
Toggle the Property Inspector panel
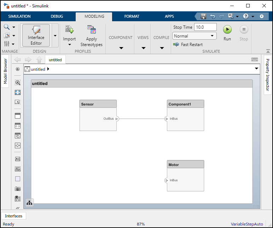pyautogui.click(x=267, y=75)
